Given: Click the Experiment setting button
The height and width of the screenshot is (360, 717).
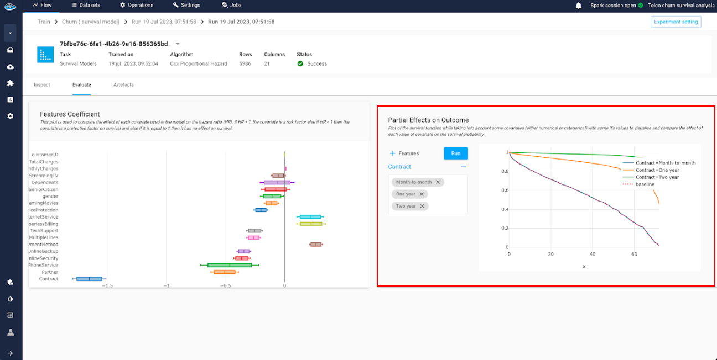Looking at the screenshot, I should (x=676, y=22).
